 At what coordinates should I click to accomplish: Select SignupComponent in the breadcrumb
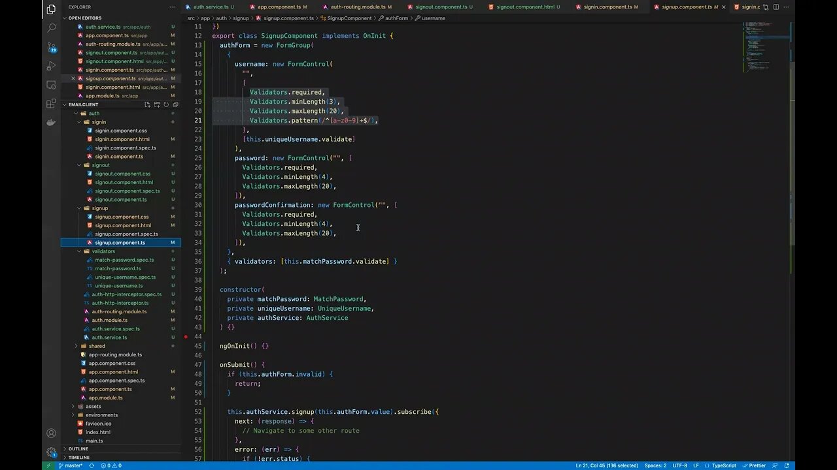click(x=349, y=18)
